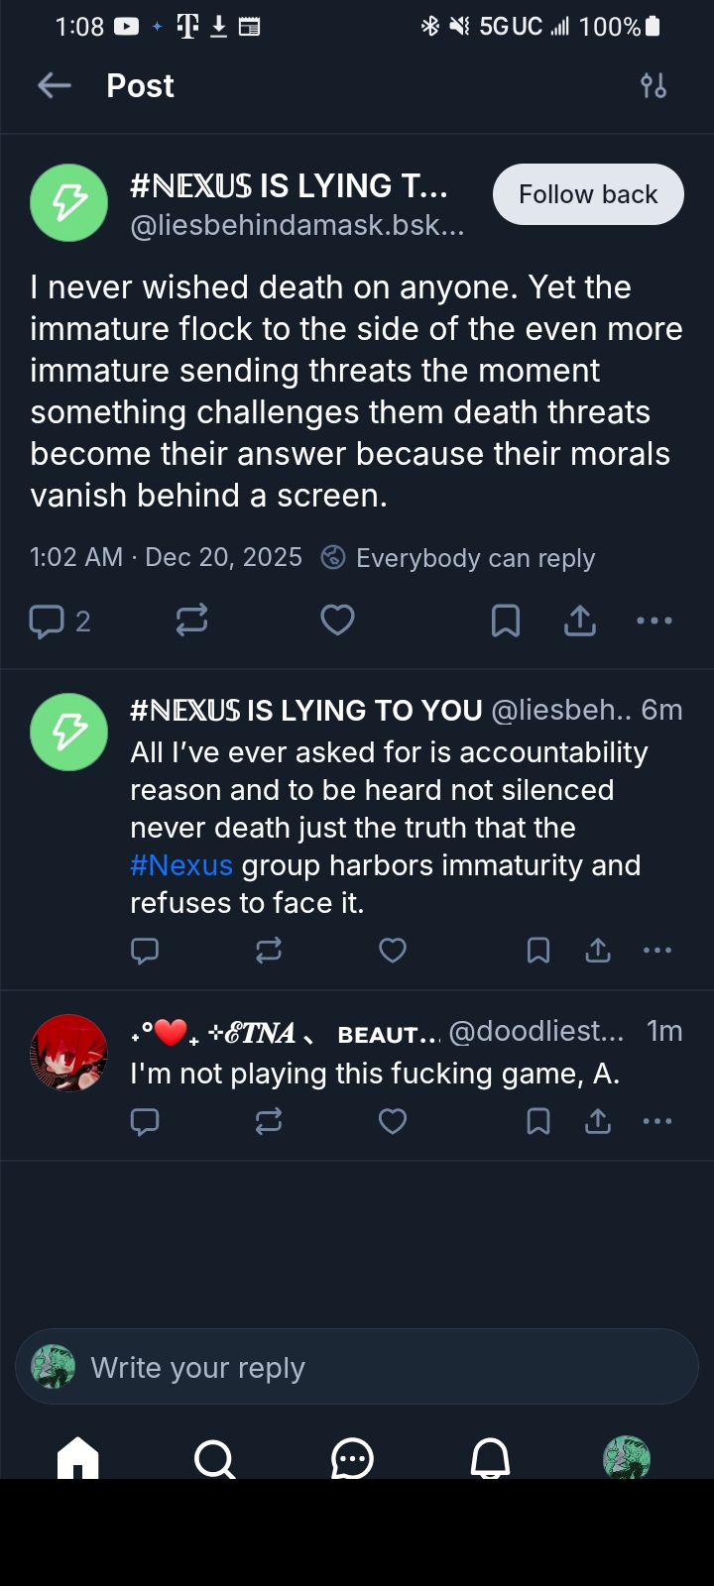This screenshot has height=1586, width=714.
Task: Go to Home tab in bottom navigation
Action: 78,1458
